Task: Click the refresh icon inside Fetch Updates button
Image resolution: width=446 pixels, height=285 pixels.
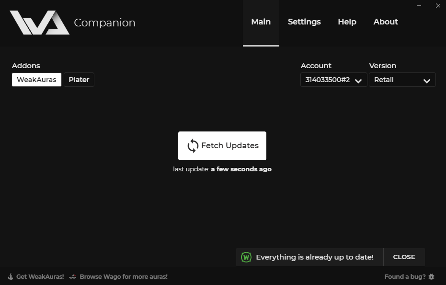Action: [x=192, y=145]
